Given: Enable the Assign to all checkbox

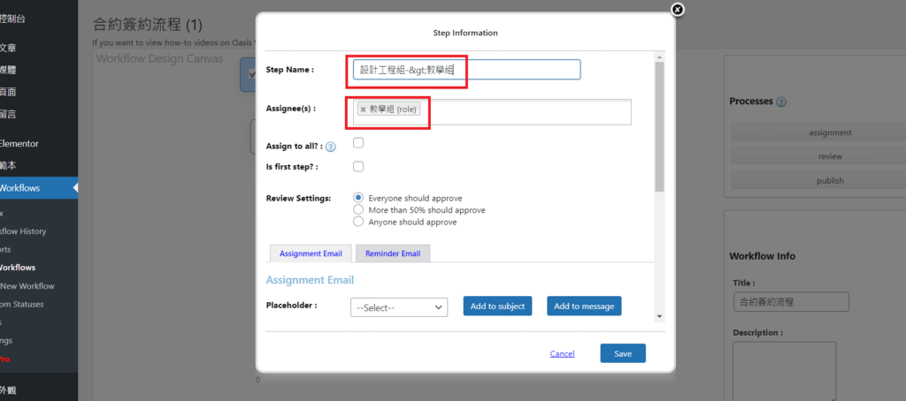Looking at the screenshot, I should [x=358, y=143].
